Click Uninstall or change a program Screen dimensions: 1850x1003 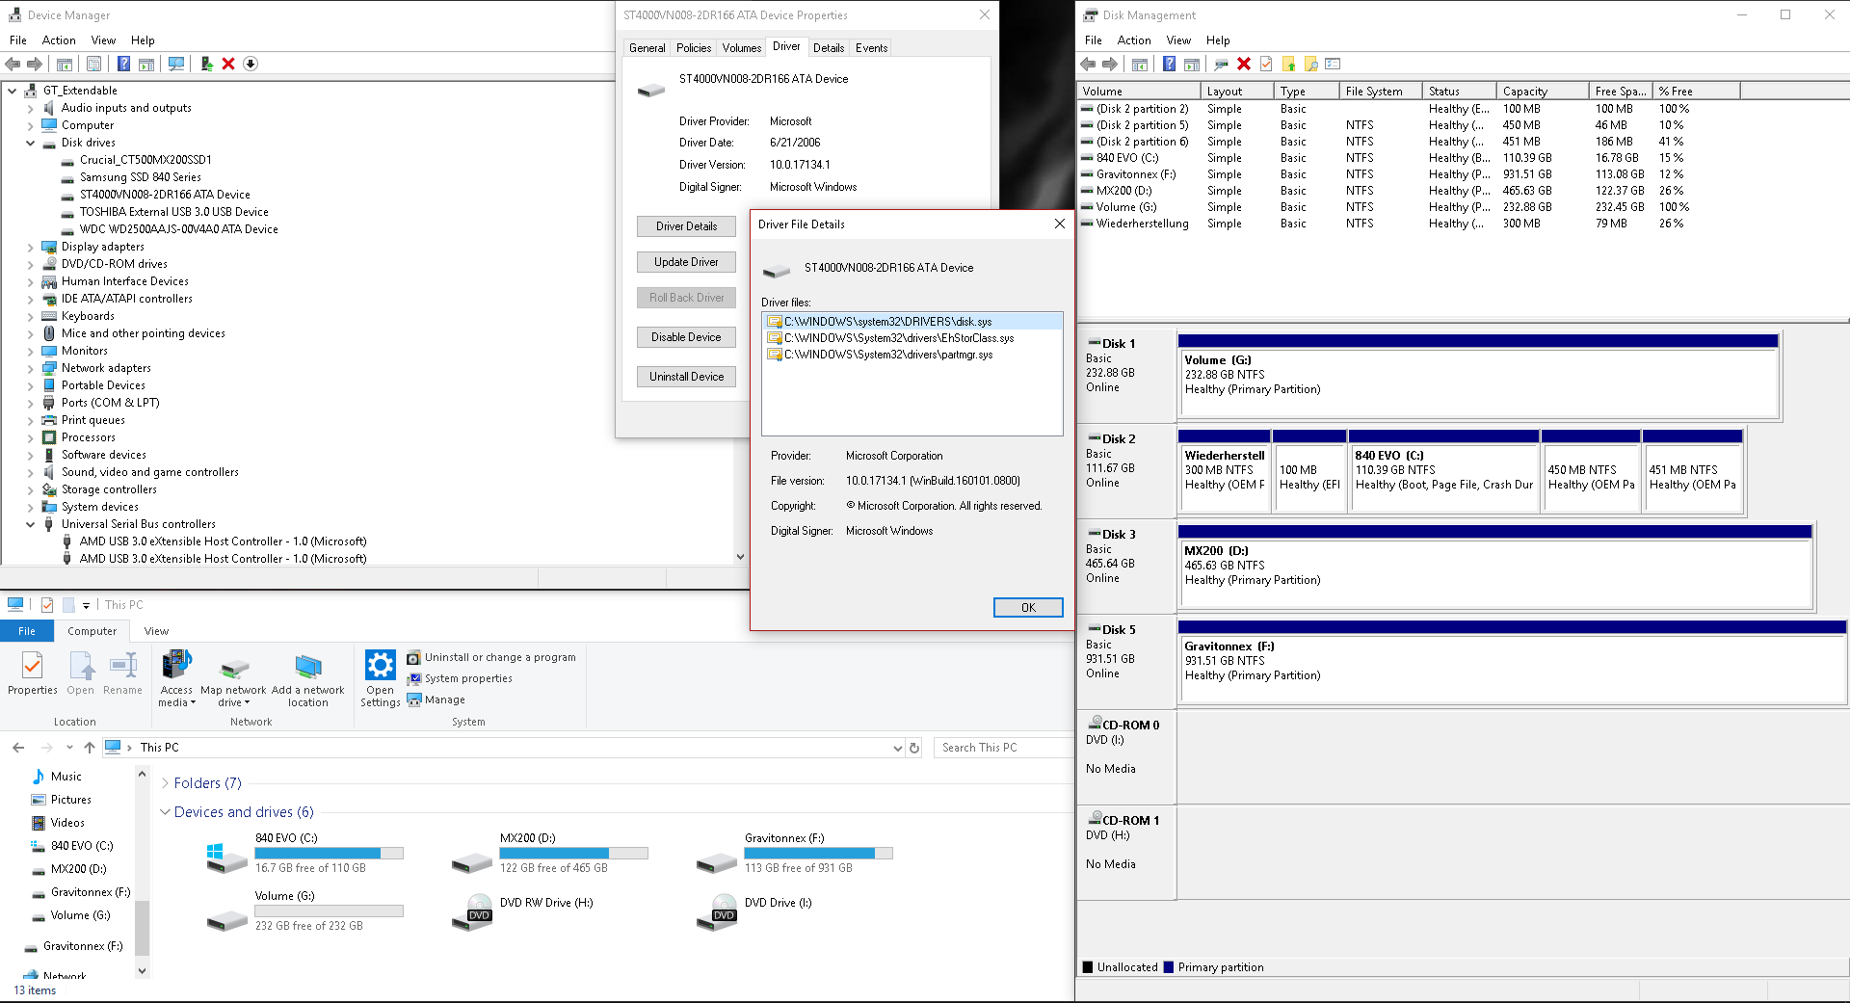pos(491,657)
